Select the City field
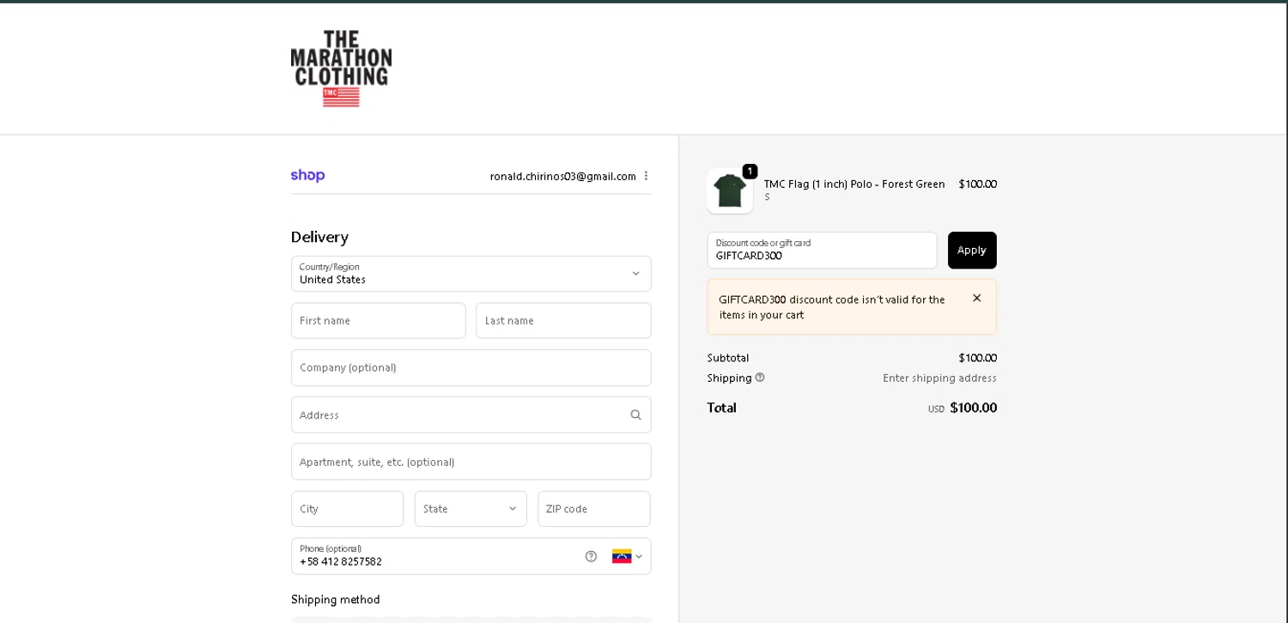 point(347,509)
